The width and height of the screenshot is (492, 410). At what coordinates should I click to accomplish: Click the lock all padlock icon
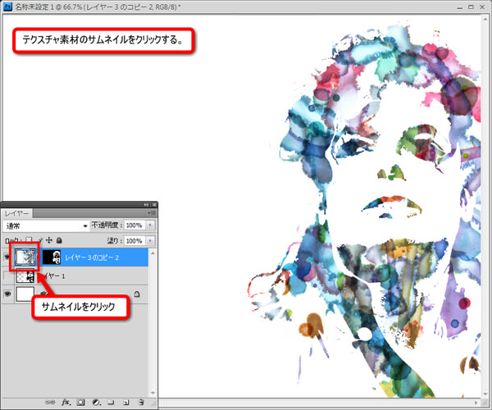coord(59,240)
